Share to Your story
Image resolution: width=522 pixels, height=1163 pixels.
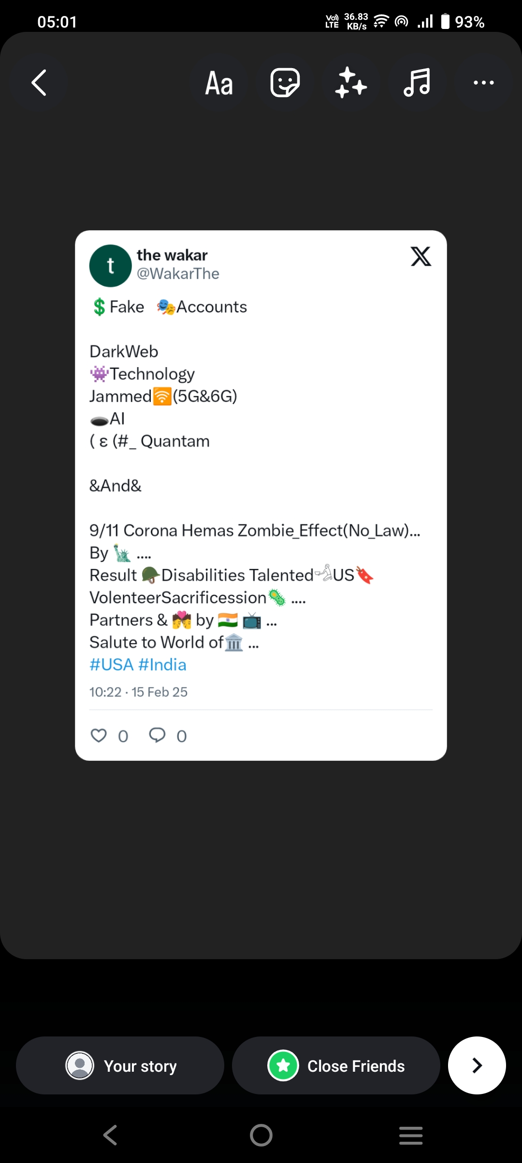click(120, 1065)
